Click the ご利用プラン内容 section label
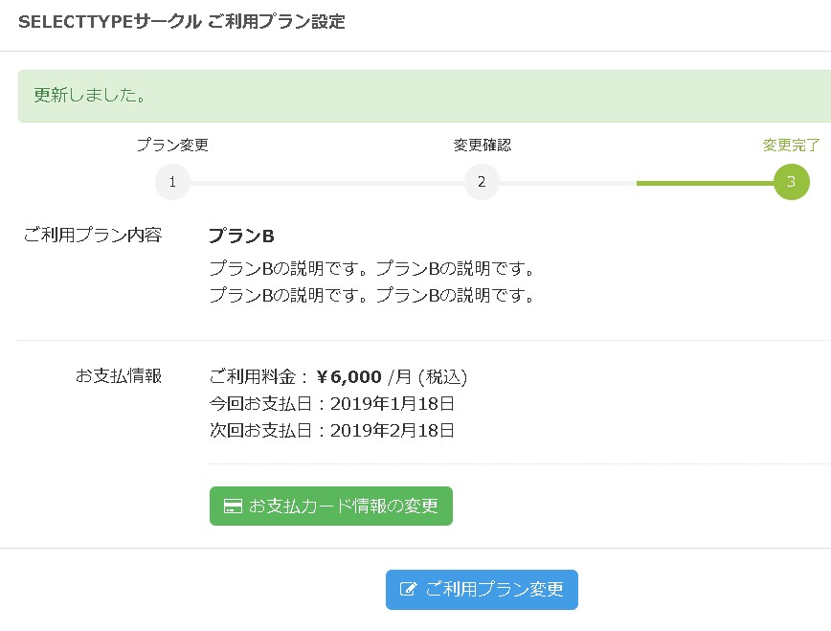This screenshot has width=831, height=631. point(92,235)
